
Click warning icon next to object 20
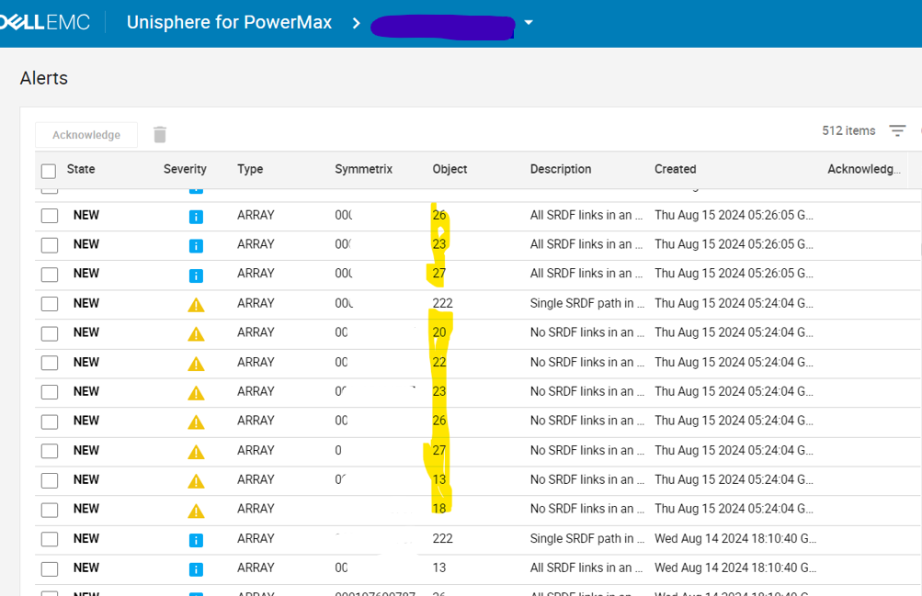(x=196, y=332)
